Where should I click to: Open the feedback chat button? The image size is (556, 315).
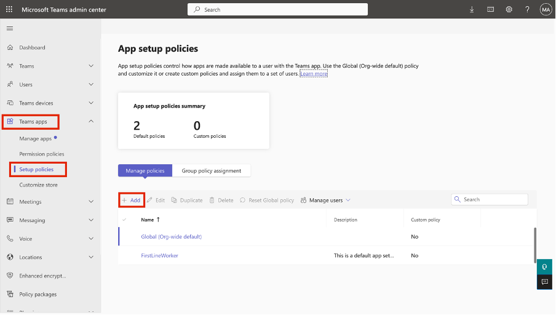point(545,282)
